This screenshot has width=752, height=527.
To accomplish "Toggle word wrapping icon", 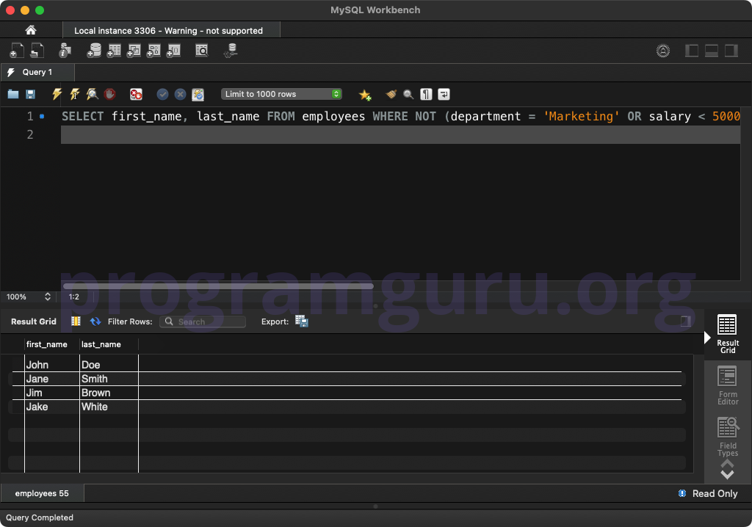I will click(444, 94).
